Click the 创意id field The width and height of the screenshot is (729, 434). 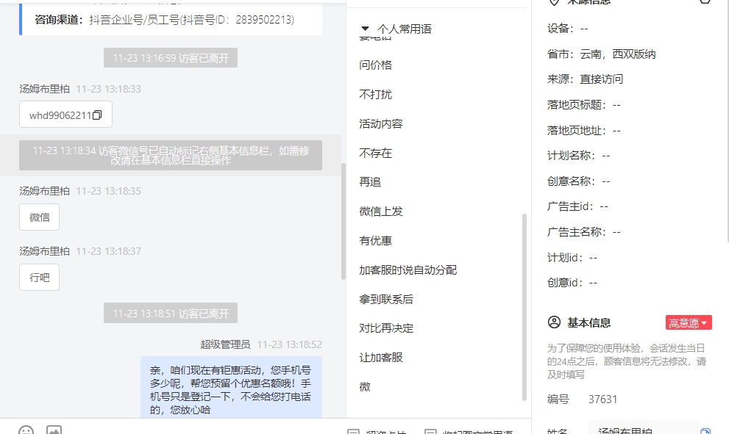pos(572,283)
